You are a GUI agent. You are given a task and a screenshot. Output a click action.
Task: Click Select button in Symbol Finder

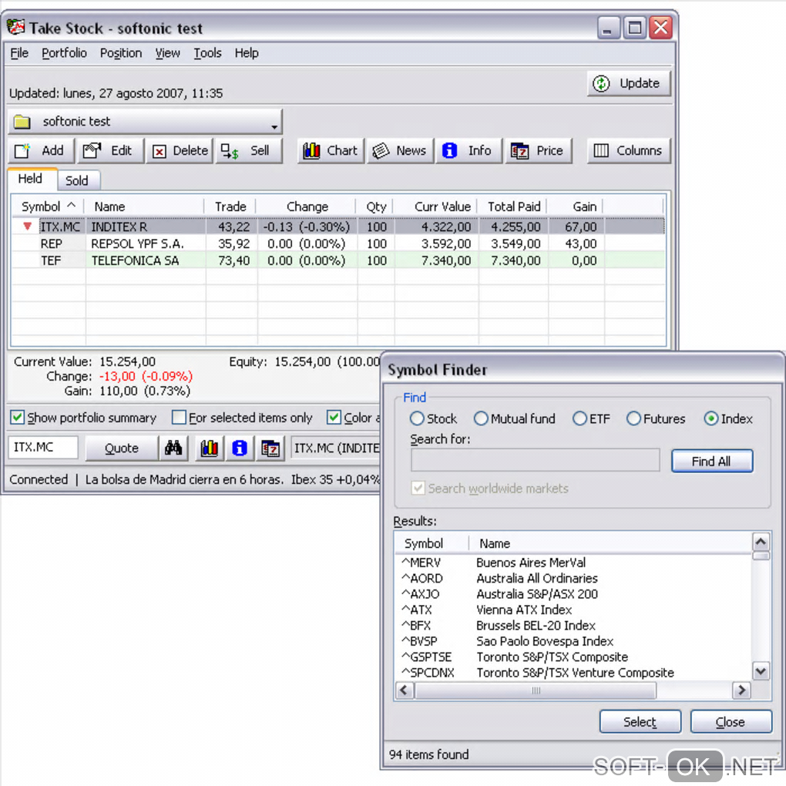[640, 722]
